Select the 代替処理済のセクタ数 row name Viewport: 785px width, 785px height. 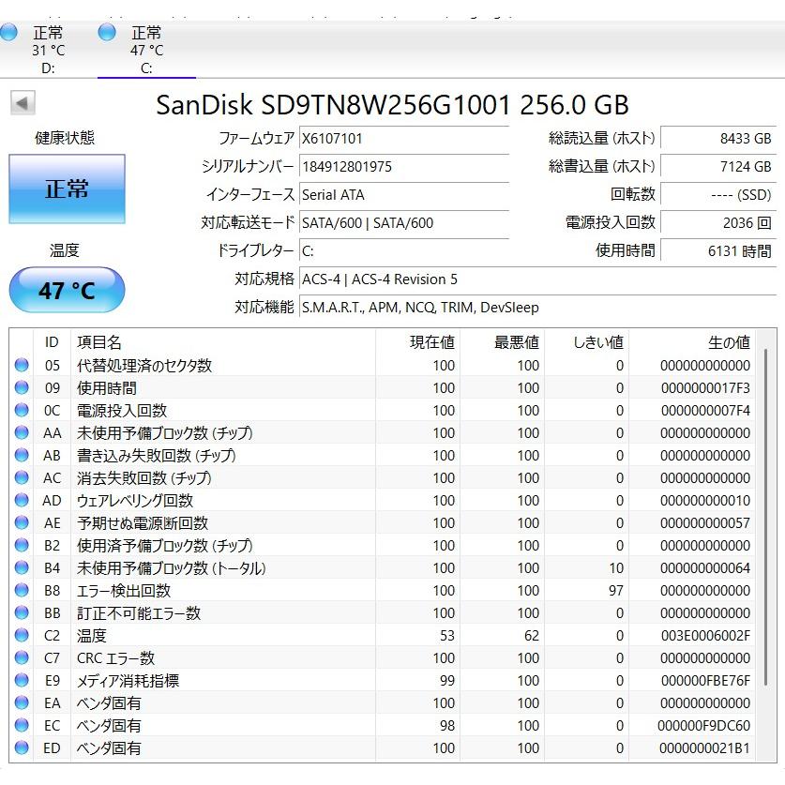point(144,366)
